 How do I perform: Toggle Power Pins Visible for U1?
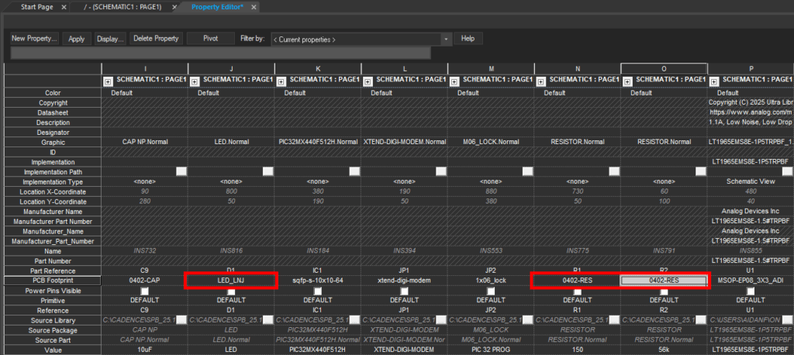pyautogui.click(x=751, y=291)
